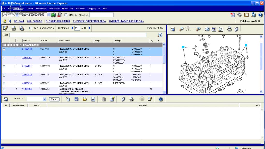Go to the next illustration with right arrow
Screen dimensions: 265x149
(89, 28)
